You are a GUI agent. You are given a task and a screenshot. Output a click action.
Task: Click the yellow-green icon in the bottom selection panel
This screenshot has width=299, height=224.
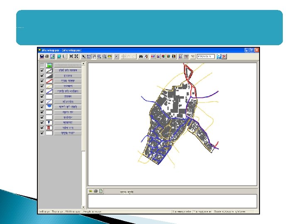pos(91,191)
